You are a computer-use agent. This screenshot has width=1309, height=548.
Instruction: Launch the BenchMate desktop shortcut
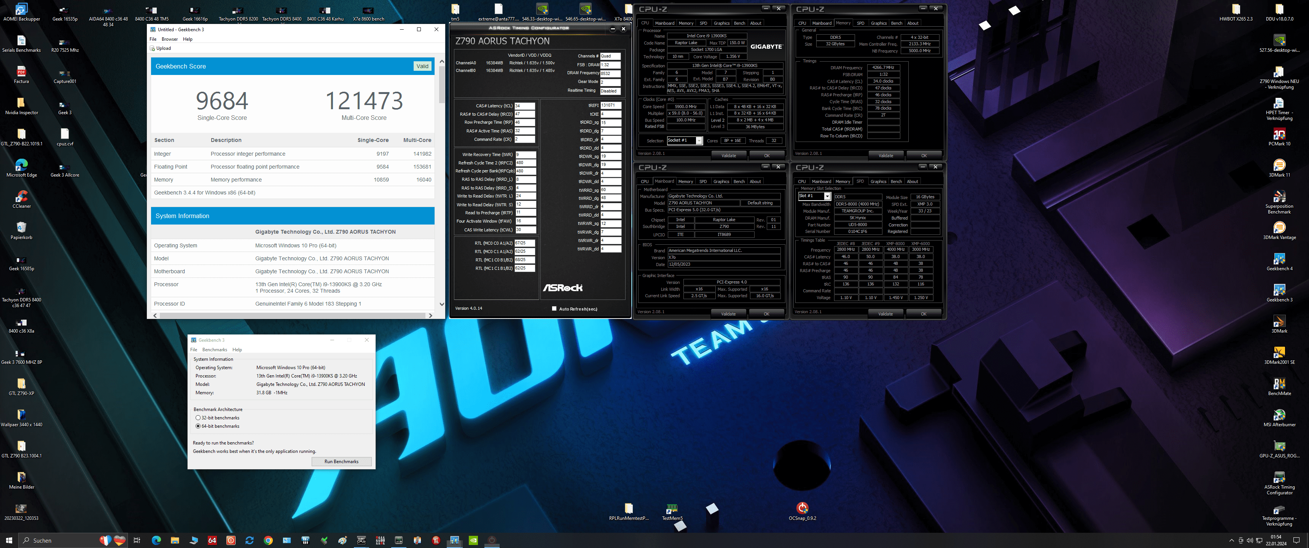[1279, 386]
